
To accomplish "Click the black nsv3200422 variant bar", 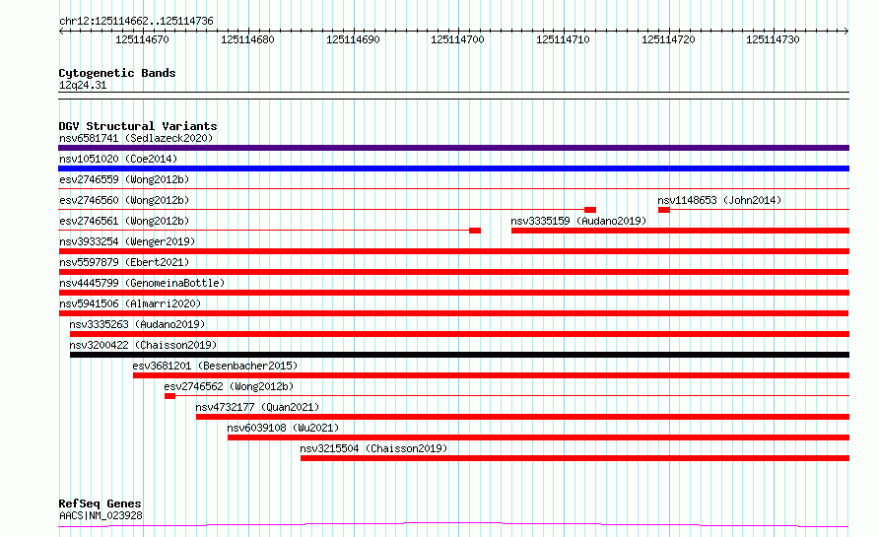I will (x=459, y=355).
